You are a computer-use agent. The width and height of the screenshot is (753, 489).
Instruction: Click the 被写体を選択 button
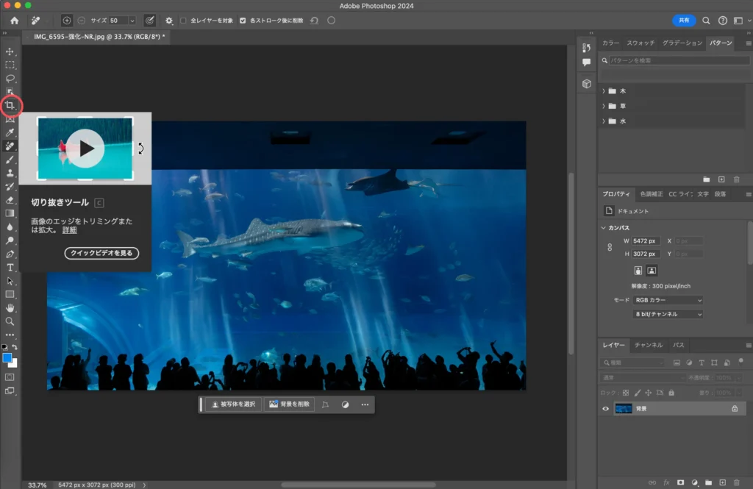pyautogui.click(x=233, y=404)
